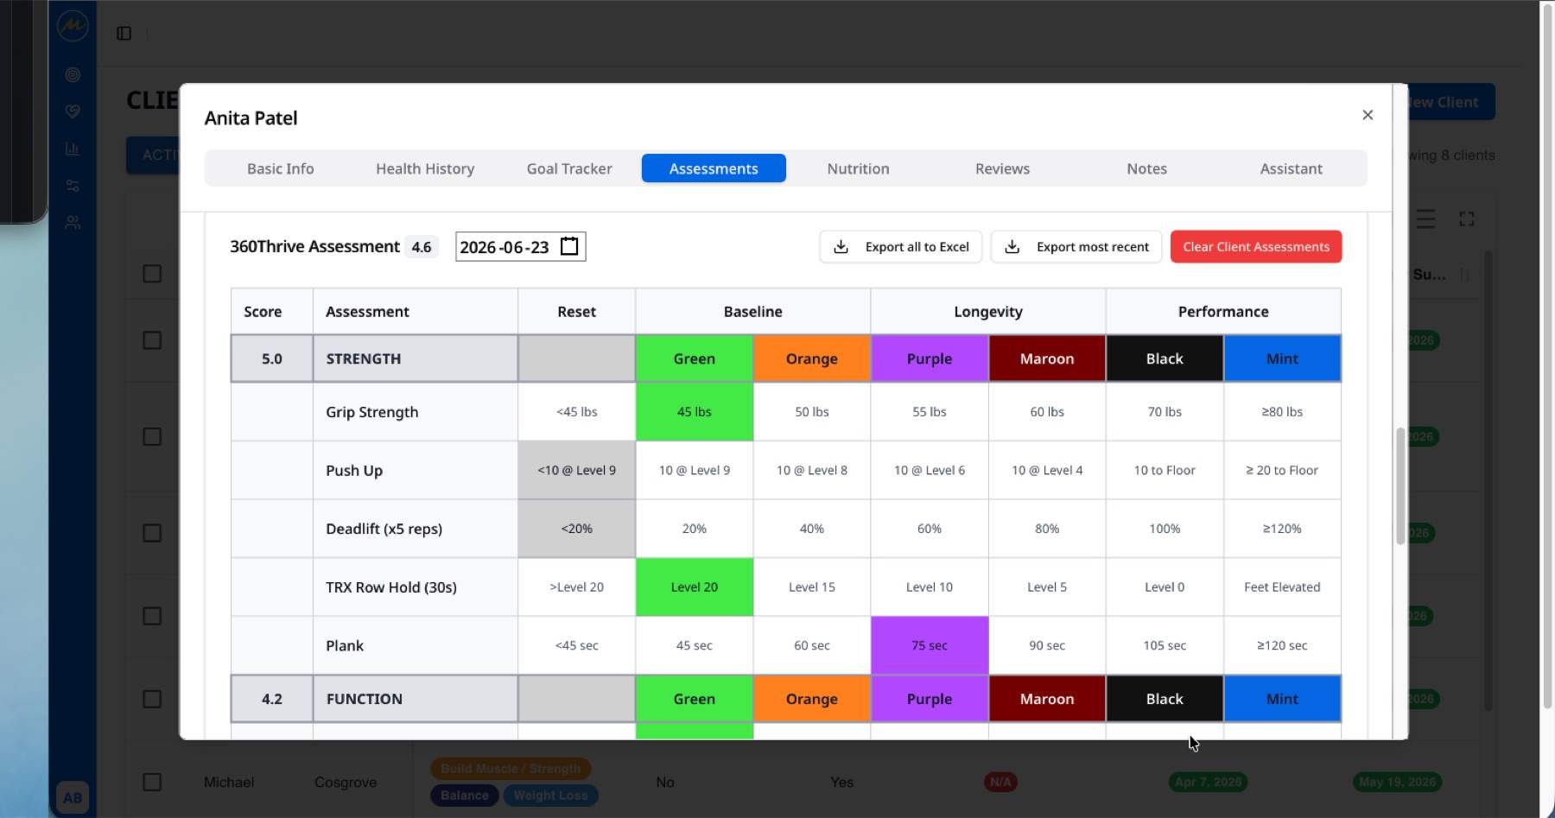Screen dimensions: 1555x818
Task: Select Grip Strength 50 lbs cell
Action: click(812, 412)
